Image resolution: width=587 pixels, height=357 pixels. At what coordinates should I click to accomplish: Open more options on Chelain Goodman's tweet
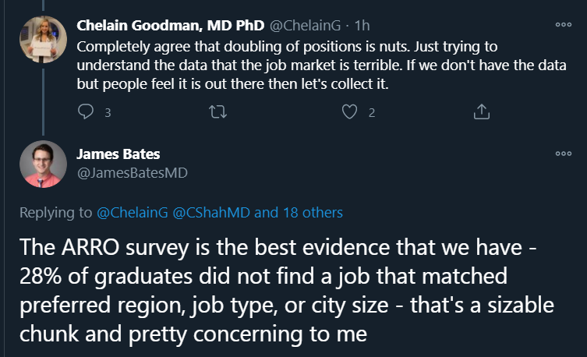tap(563, 25)
